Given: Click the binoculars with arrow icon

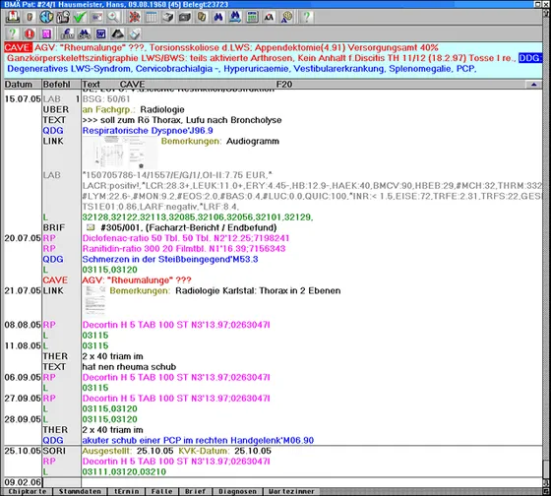Looking at the screenshot, I should click(235, 17).
